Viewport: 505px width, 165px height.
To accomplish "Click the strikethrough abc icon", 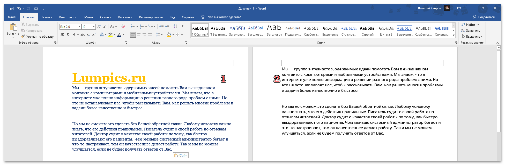I will click(83, 35).
